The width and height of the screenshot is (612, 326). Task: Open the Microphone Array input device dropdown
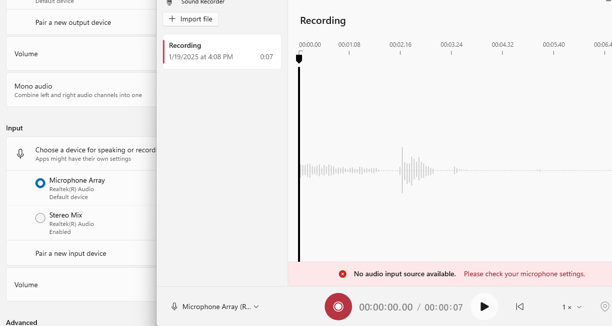point(215,307)
